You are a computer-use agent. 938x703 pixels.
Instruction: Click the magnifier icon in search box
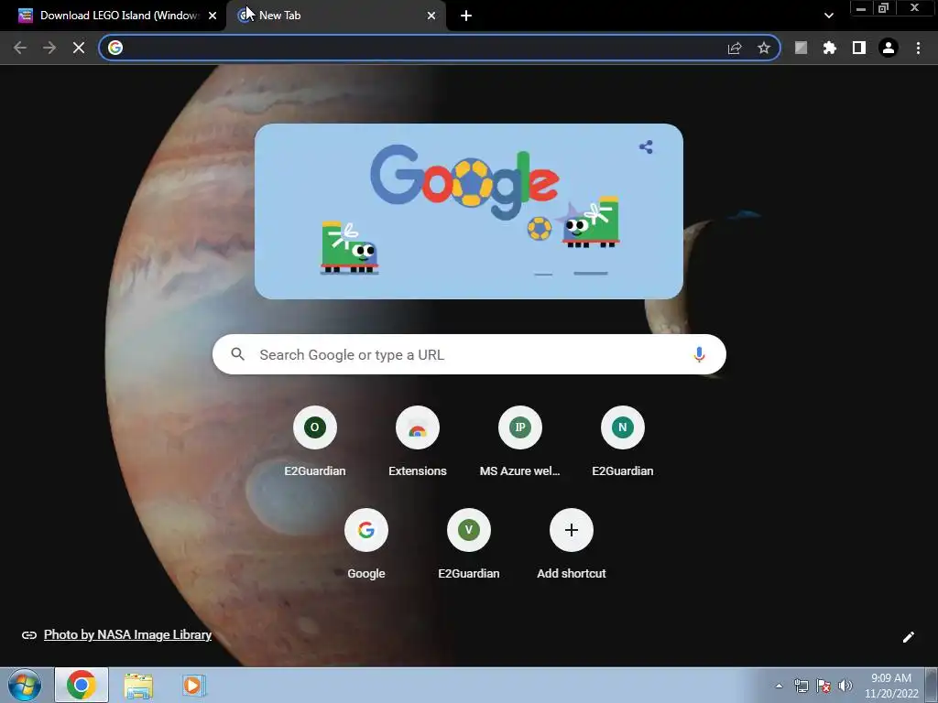pos(237,354)
